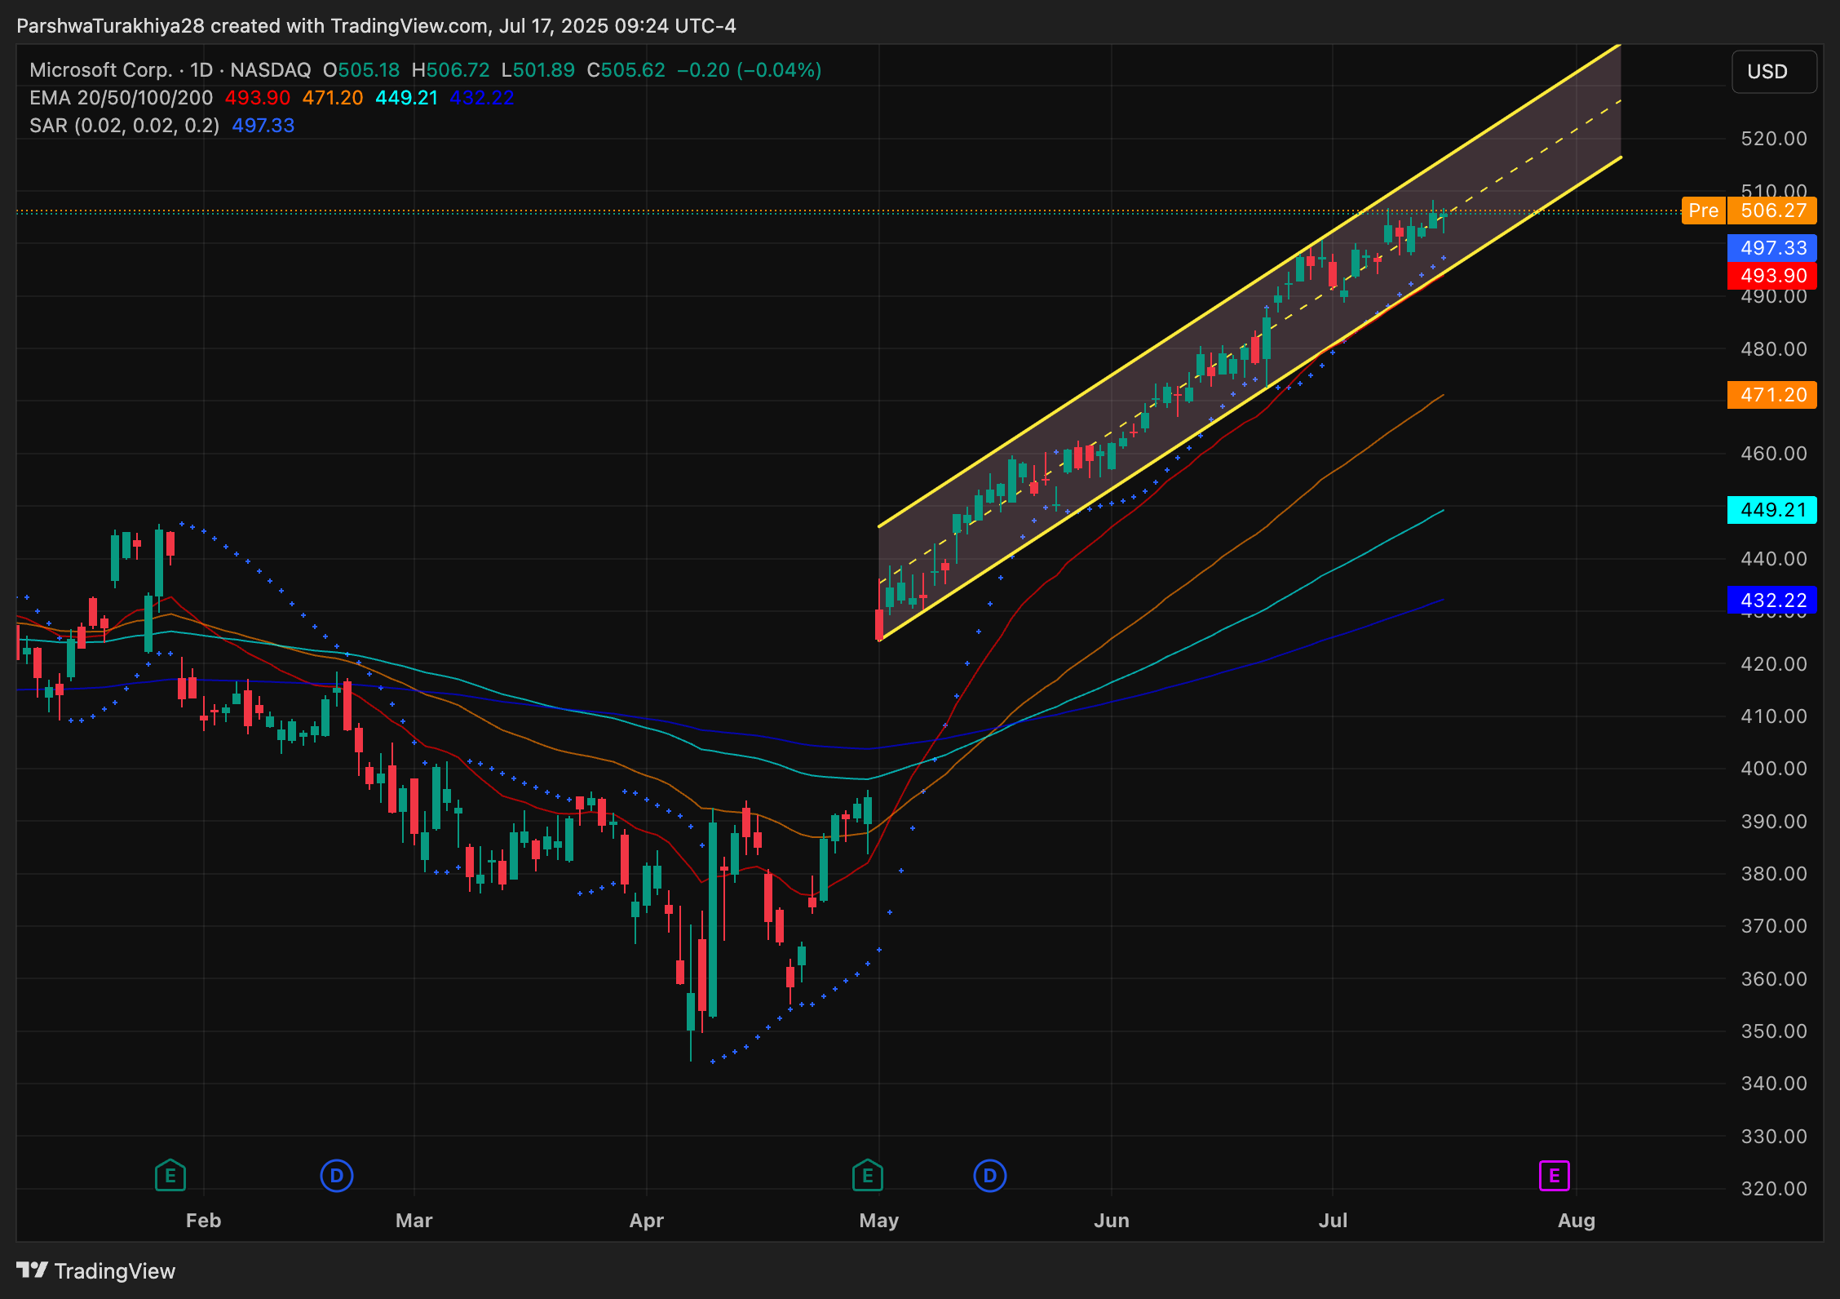The width and height of the screenshot is (1840, 1299).
Task: Click the Apr label on time axis
Action: tap(647, 1221)
